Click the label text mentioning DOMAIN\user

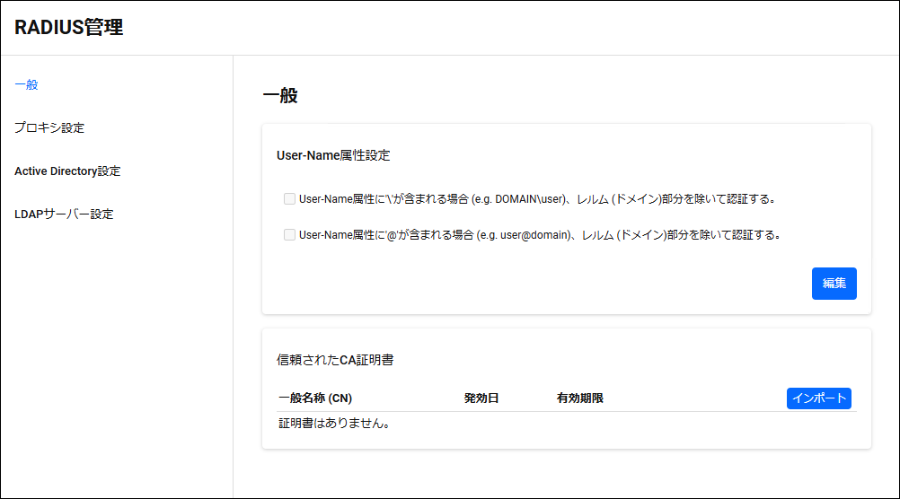click(538, 199)
